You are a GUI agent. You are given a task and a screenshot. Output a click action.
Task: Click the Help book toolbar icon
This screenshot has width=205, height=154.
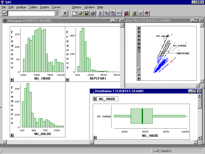coord(146,13)
